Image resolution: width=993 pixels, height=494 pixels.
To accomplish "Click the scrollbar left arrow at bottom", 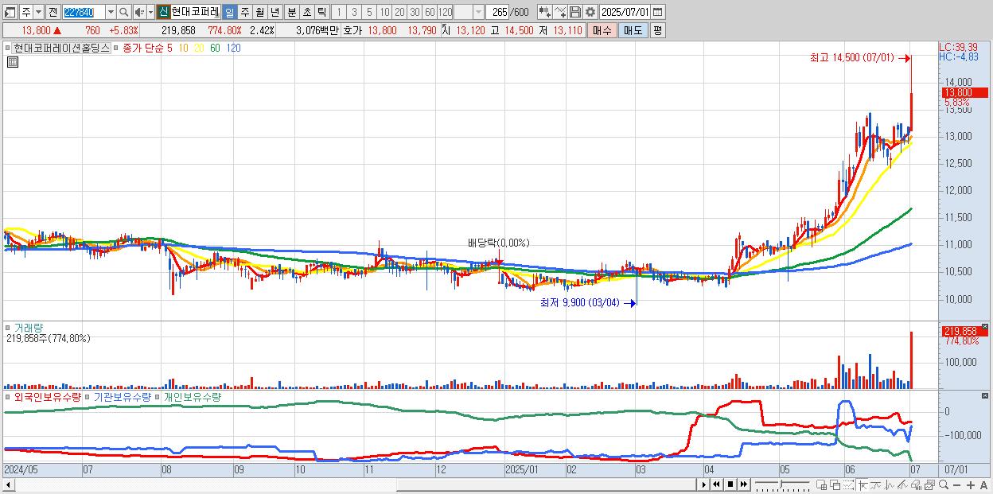I will click(9, 484).
